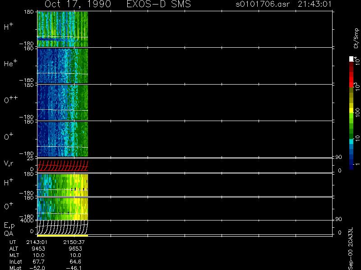The image size is (361, 270).
Task: Click the "UT" row label
Action: pyautogui.click(x=13, y=242)
